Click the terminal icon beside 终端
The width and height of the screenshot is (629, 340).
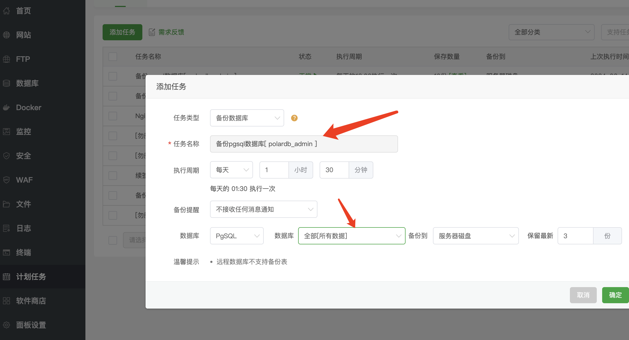point(6,252)
